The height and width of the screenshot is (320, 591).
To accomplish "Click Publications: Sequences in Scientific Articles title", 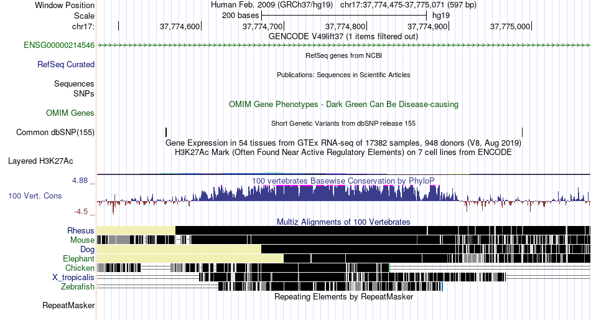I will 343,75.
